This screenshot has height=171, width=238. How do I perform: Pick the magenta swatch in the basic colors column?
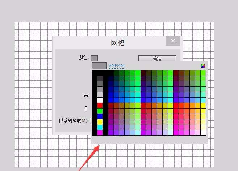[x=100, y=133]
